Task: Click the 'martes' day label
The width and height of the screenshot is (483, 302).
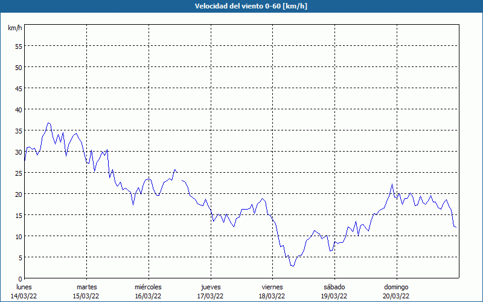Action: click(86, 287)
